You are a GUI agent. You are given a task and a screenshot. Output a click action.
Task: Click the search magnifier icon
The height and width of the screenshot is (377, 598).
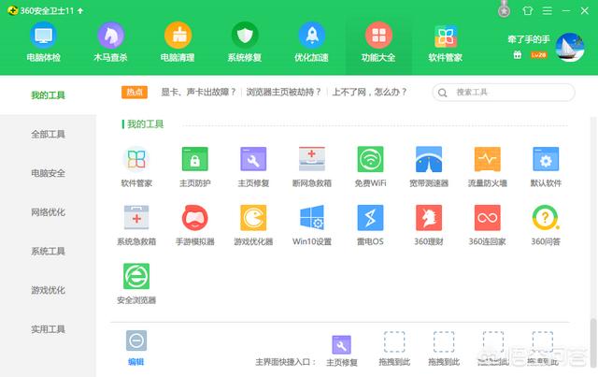click(x=442, y=93)
